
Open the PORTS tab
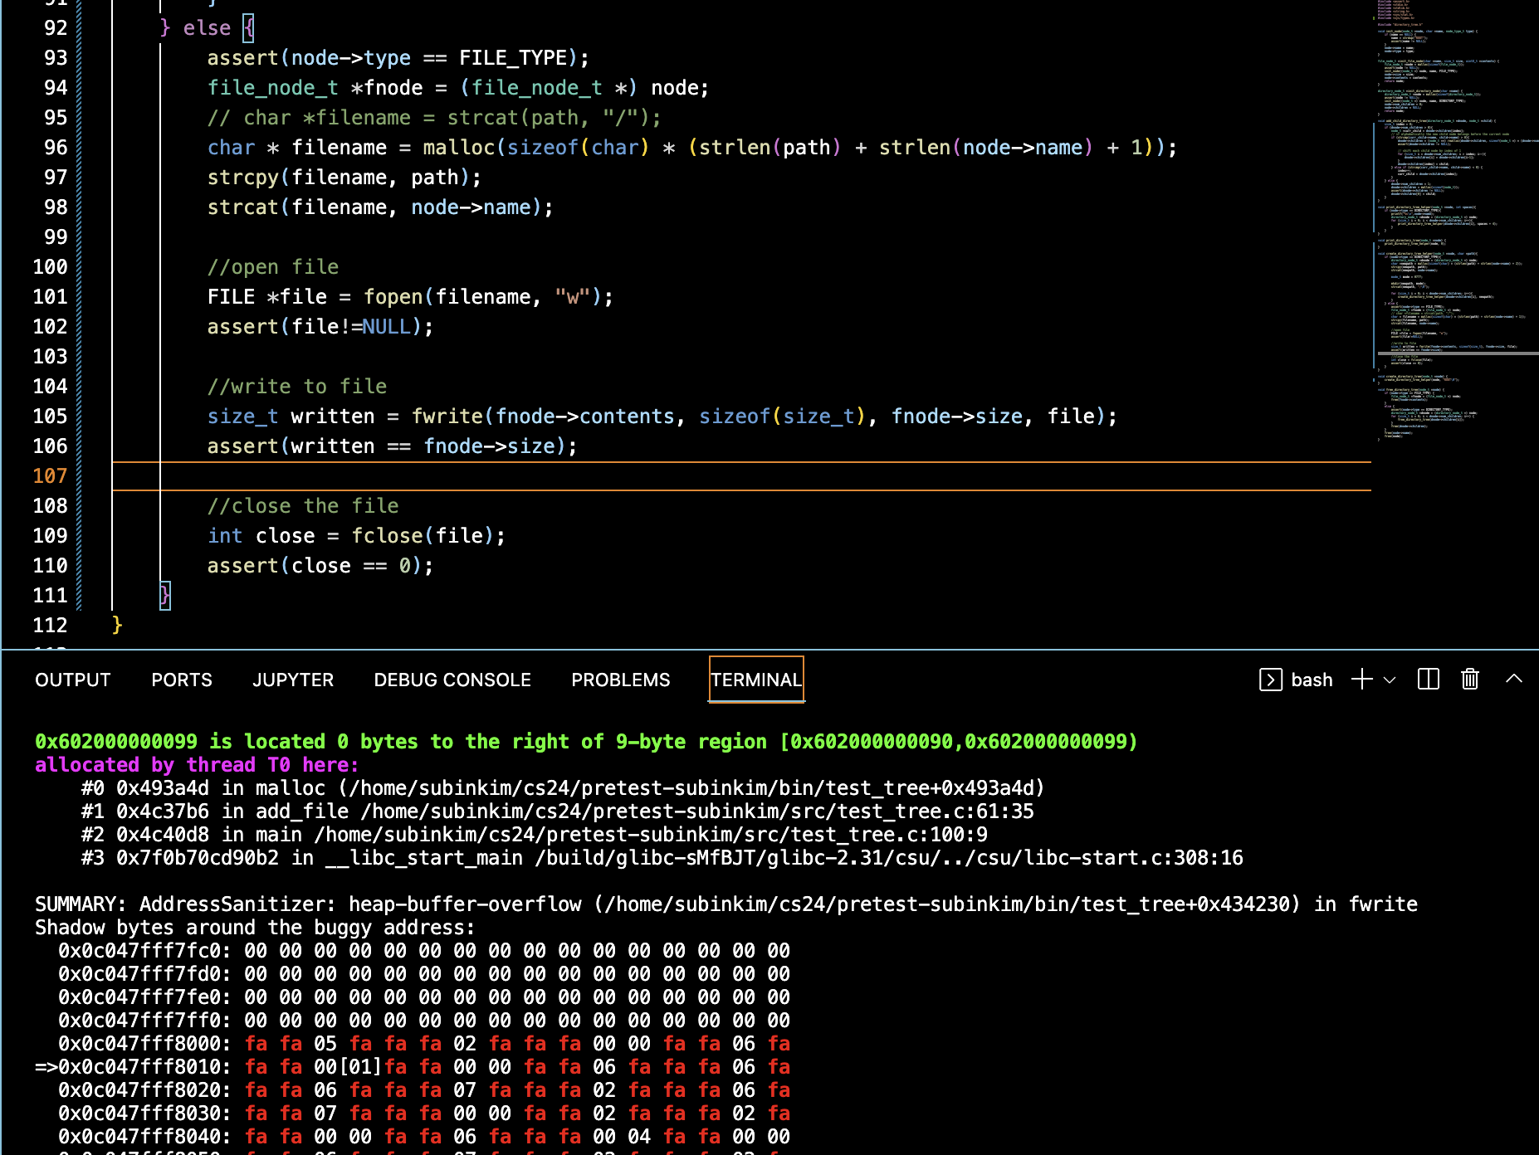coord(181,680)
